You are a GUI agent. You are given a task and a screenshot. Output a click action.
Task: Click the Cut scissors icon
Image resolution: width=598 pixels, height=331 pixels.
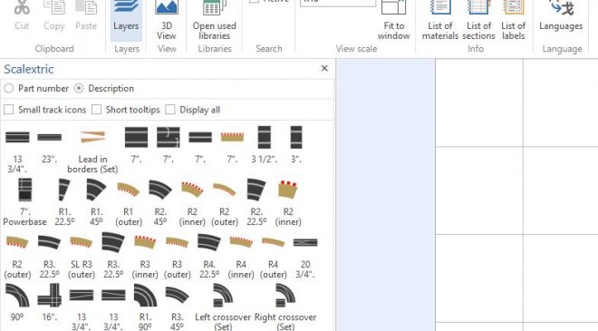click(22, 7)
